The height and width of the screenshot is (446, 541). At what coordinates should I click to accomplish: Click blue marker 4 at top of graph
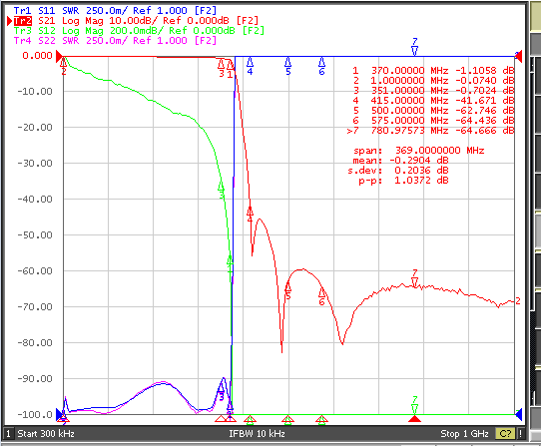pyautogui.click(x=250, y=66)
